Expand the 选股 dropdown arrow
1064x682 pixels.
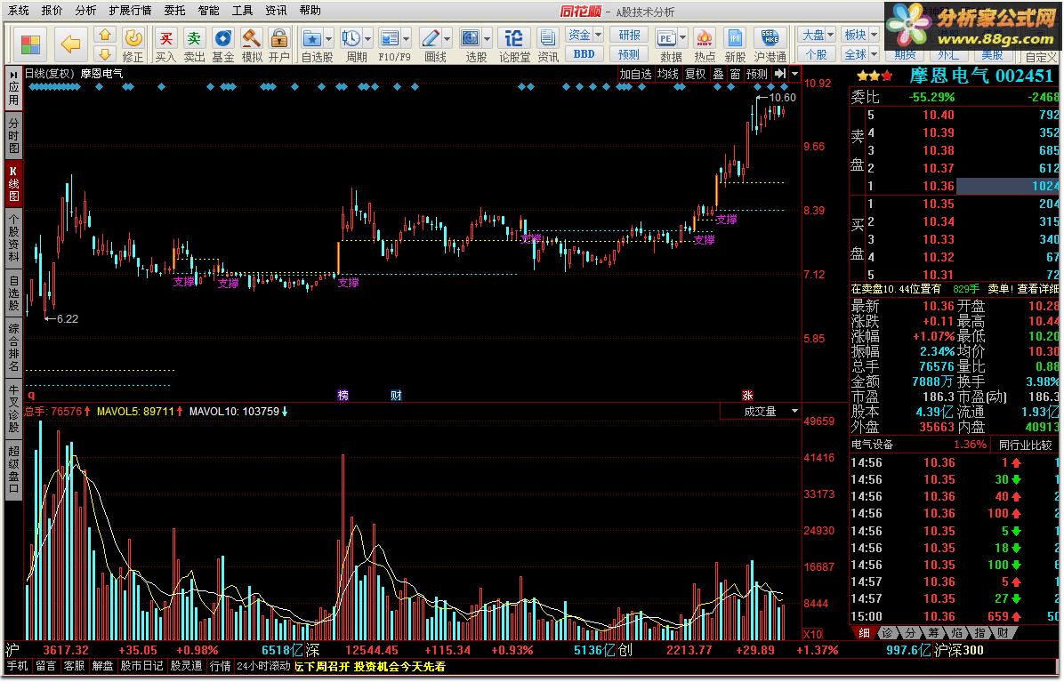coord(487,38)
